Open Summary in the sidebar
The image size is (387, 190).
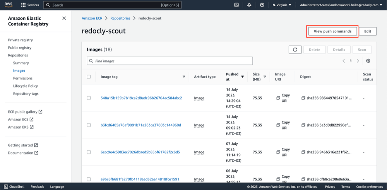pos(21,63)
